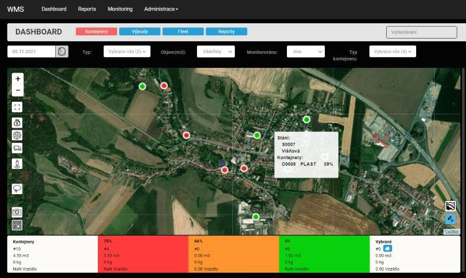This screenshot has height=278, width=466.
Task: Click the money bag map tool
Action: point(18,122)
